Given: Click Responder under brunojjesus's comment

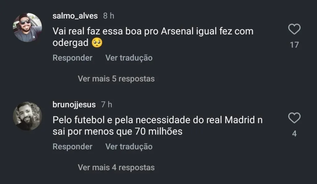Looking at the screenshot, I should click(x=72, y=147).
